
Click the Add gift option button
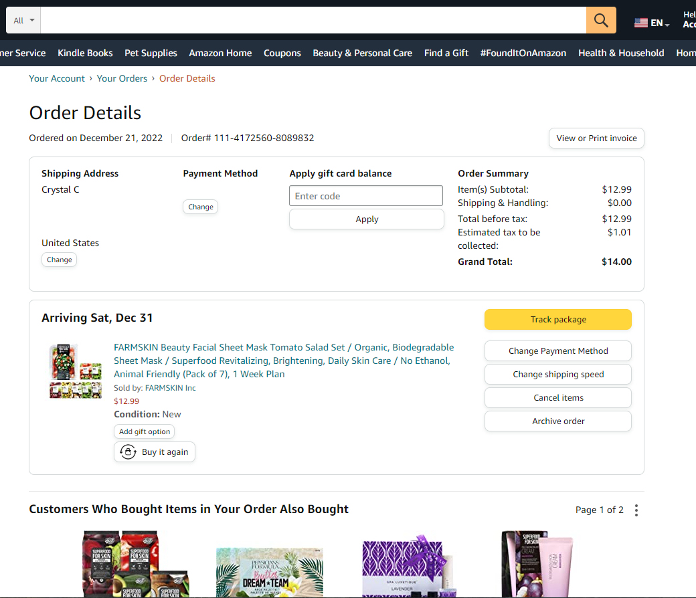144,432
